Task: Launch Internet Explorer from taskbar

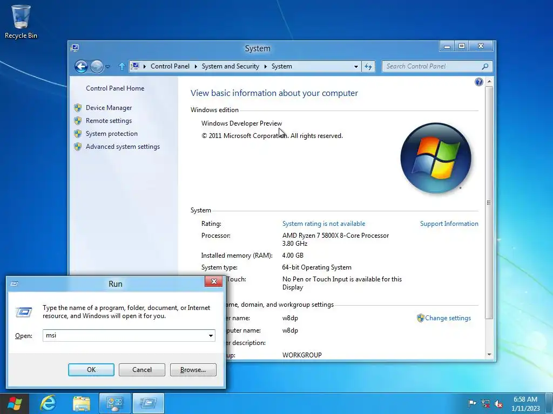Action: pos(48,403)
